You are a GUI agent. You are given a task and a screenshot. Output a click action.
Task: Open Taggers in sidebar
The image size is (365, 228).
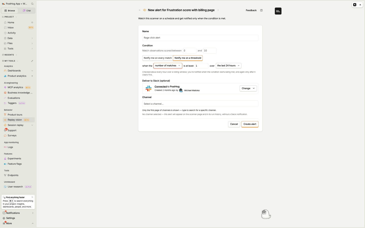19,103
